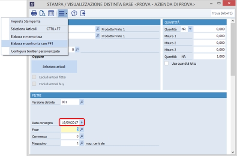Click the Magazzino lookup magnifier icon
237x156 pixels.
tap(81, 143)
